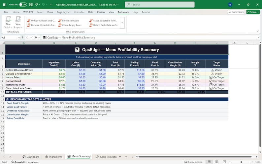The image size is (262, 164).
Task: Click the Select All corner triangle
Action: click(3, 43)
